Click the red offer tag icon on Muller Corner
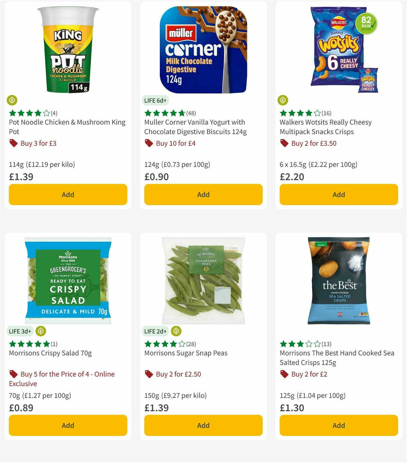The height and width of the screenshot is (463, 407). [x=149, y=143]
